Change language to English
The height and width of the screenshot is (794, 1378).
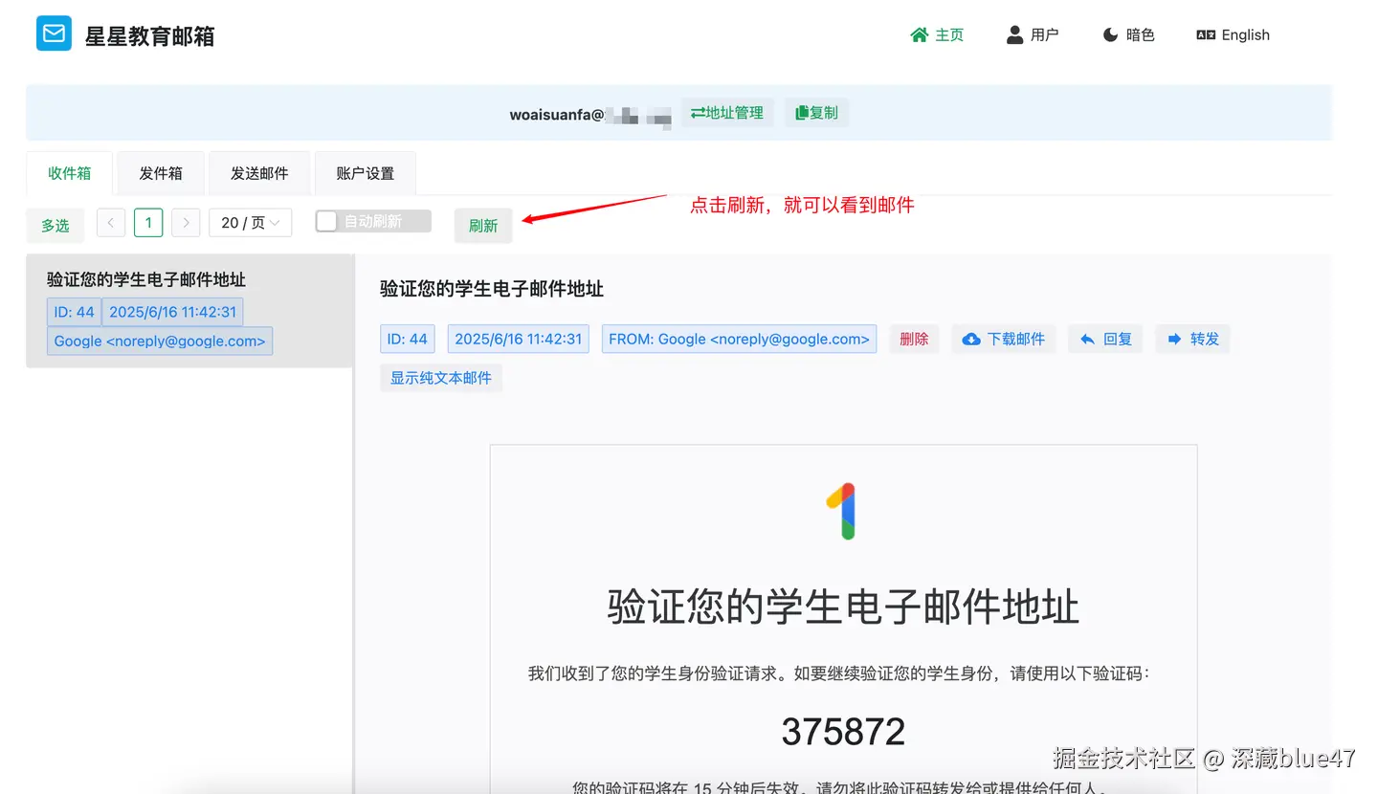point(1233,35)
